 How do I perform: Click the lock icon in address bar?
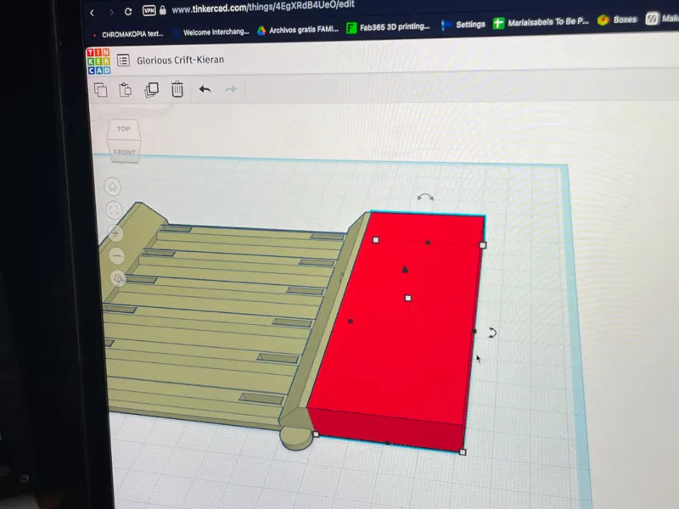coord(163,10)
